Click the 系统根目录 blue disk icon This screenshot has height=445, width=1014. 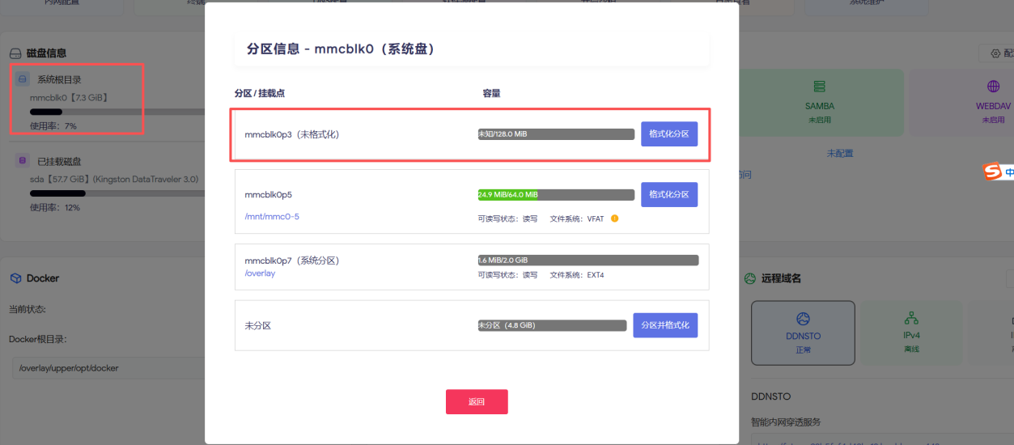(23, 79)
